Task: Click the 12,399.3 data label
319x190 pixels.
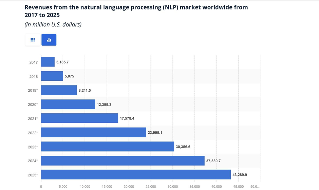Action: click(106, 104)
